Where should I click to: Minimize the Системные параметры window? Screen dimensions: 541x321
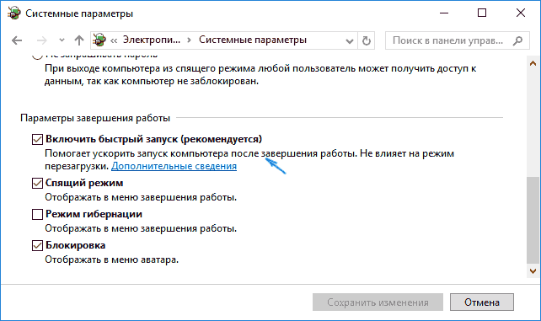[444, 13]
